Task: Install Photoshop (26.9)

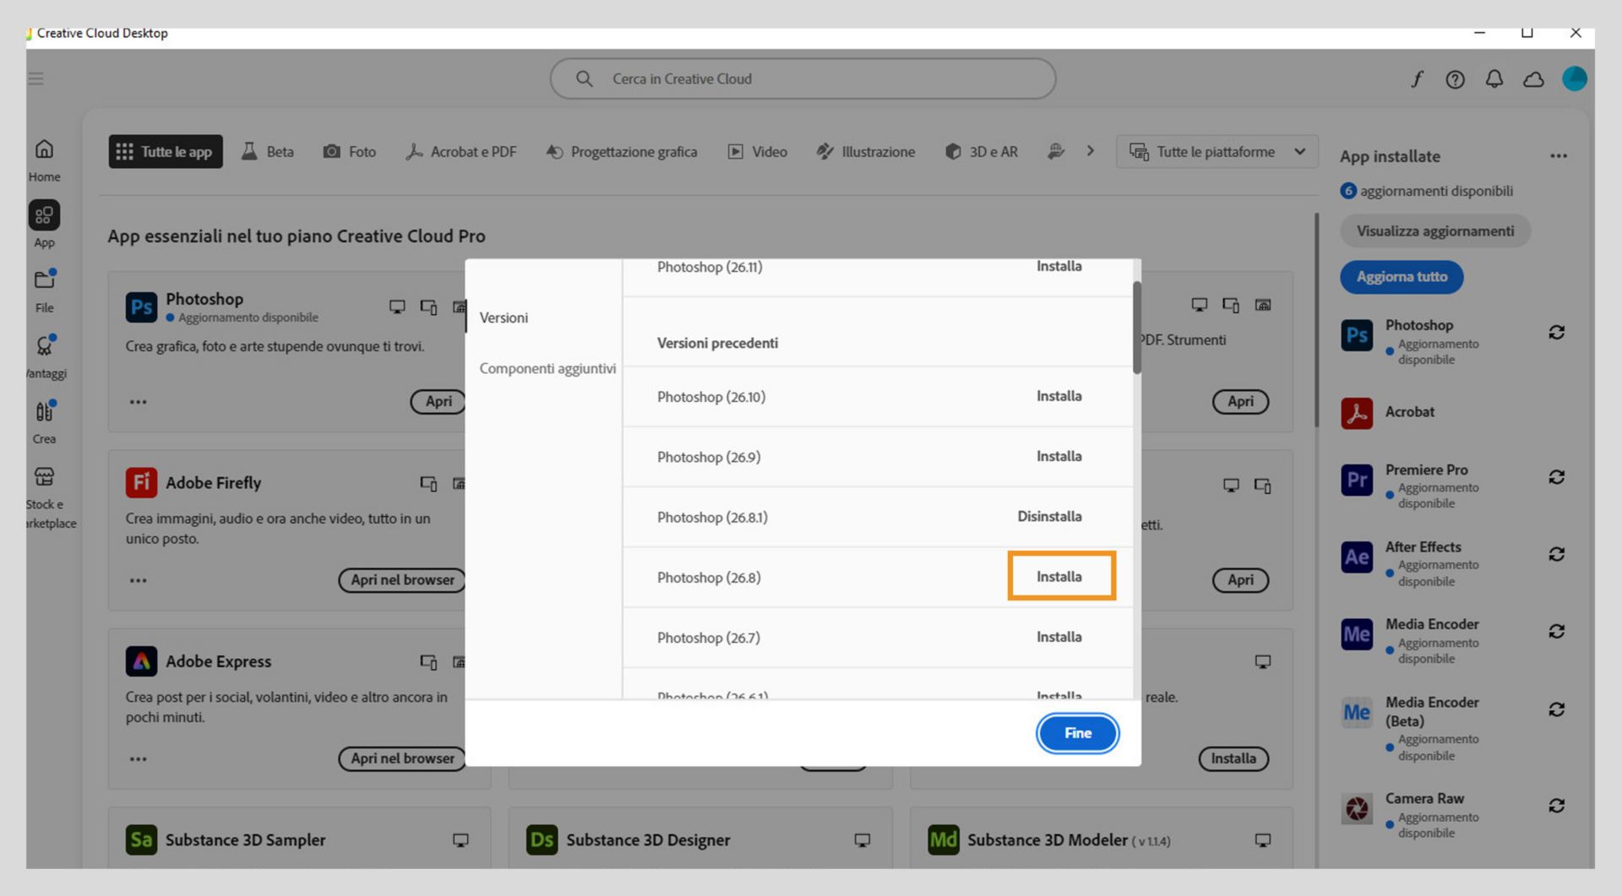Action: pos(1059,456)
